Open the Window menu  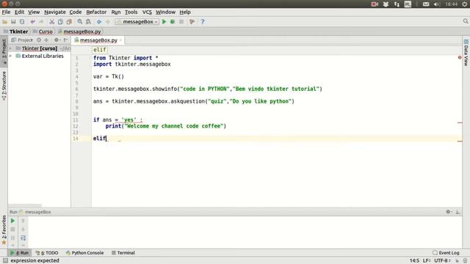165,12
